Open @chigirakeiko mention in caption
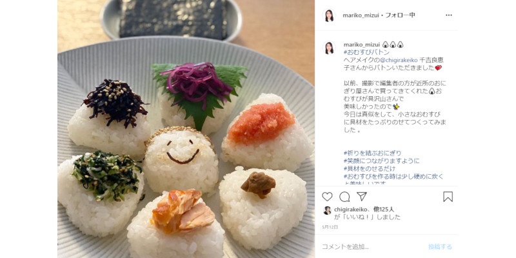Image resolution: width=516 pixels, height=258 pixels. click(399, 60)
